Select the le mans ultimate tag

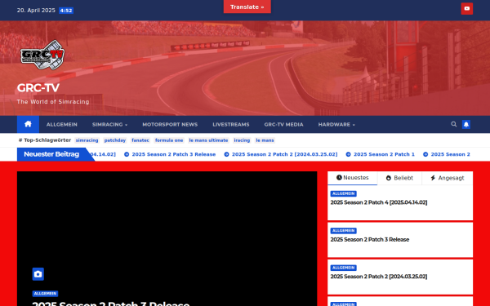pos(208,140)
